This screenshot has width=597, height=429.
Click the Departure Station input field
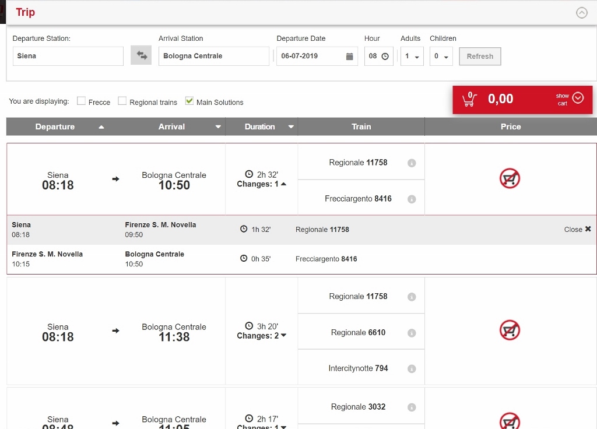click(68, 56)
